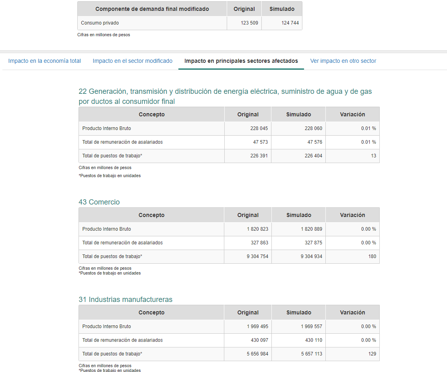This screenshot has height=372, width=447.
Task: Click Comercio original GDP value 1 820 823
Action: tap(257, 229)
